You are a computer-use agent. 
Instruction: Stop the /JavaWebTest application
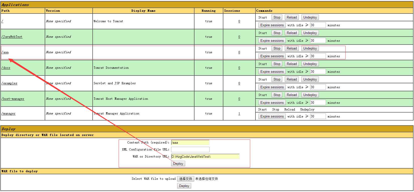pyautogui.click(x=277, y=33)
